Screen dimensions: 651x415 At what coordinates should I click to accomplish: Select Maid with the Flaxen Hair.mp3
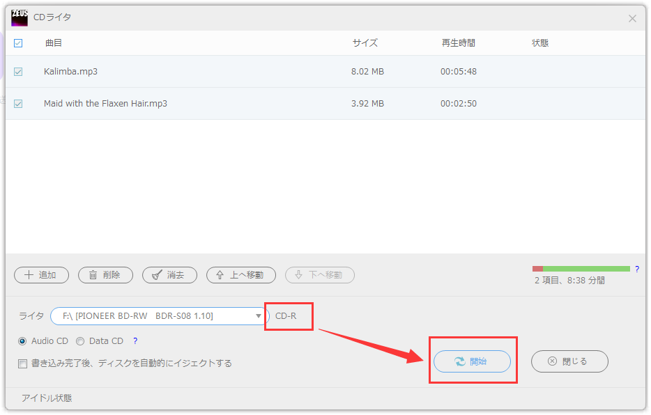click(105, 103)
